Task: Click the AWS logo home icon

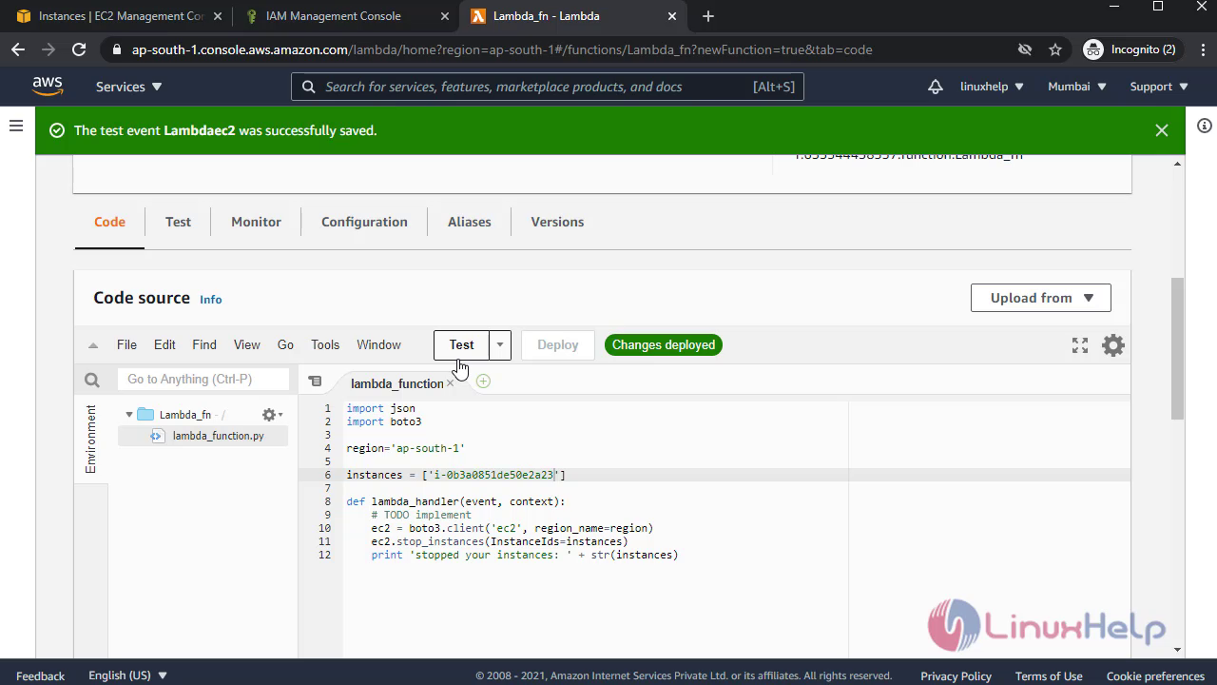Action: point(48,86)
